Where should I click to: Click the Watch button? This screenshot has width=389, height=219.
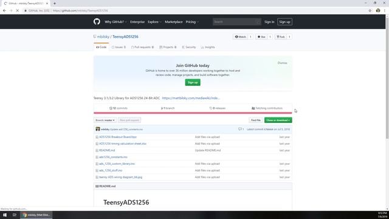(241, 36)
